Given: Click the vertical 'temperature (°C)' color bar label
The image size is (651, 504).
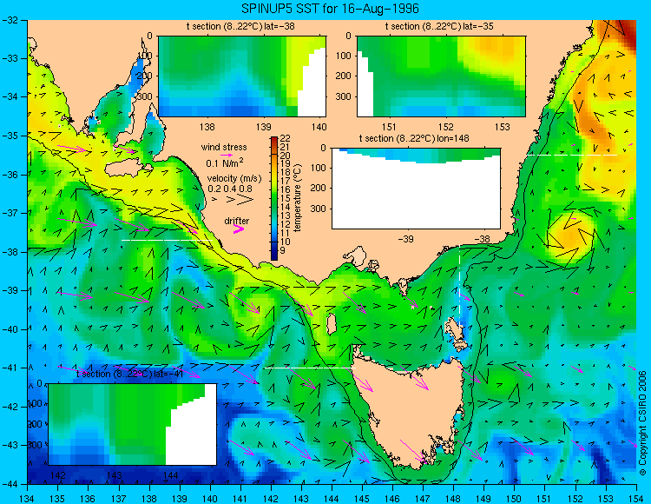Looking at the screenshot, I should [298, 198].
